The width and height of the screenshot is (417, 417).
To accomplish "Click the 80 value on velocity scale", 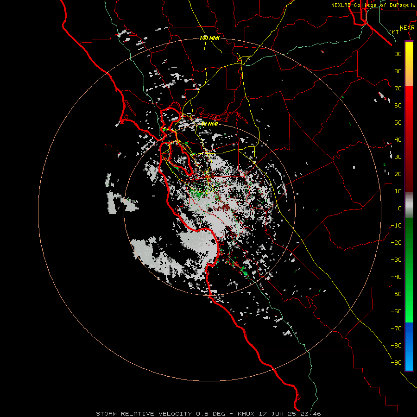I will click(398, 71).
